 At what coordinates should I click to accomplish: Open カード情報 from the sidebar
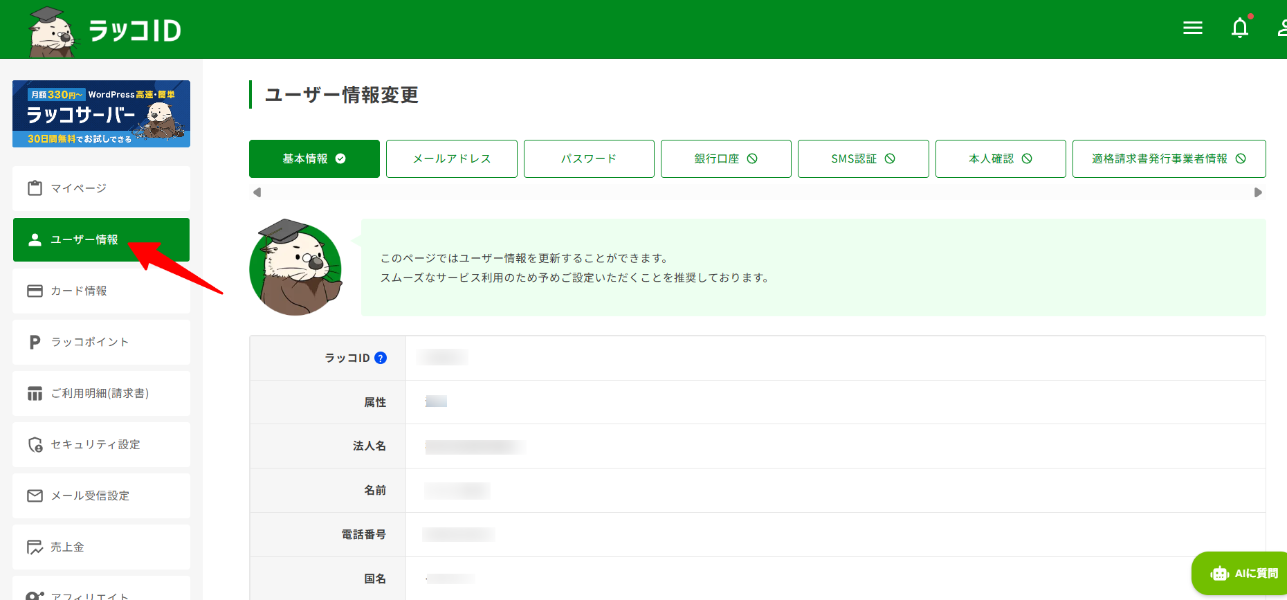click(101, 291)
